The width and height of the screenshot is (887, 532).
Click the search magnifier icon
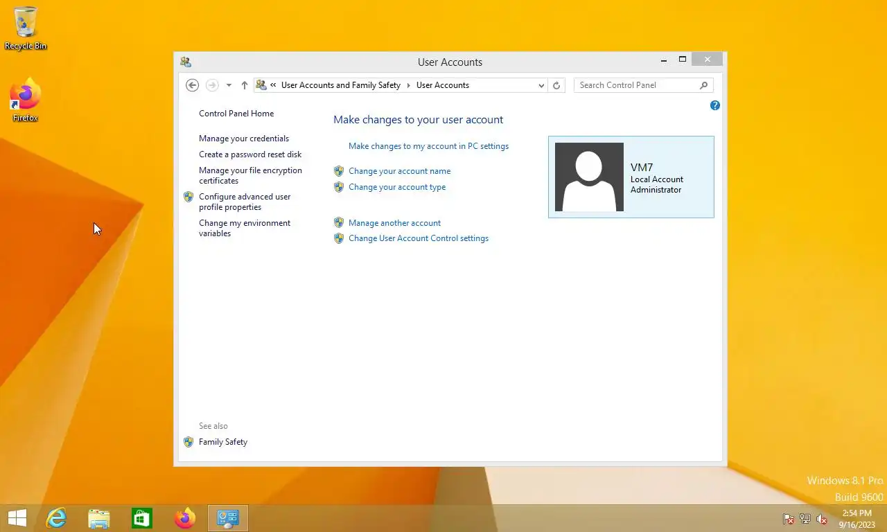(703, 85)
